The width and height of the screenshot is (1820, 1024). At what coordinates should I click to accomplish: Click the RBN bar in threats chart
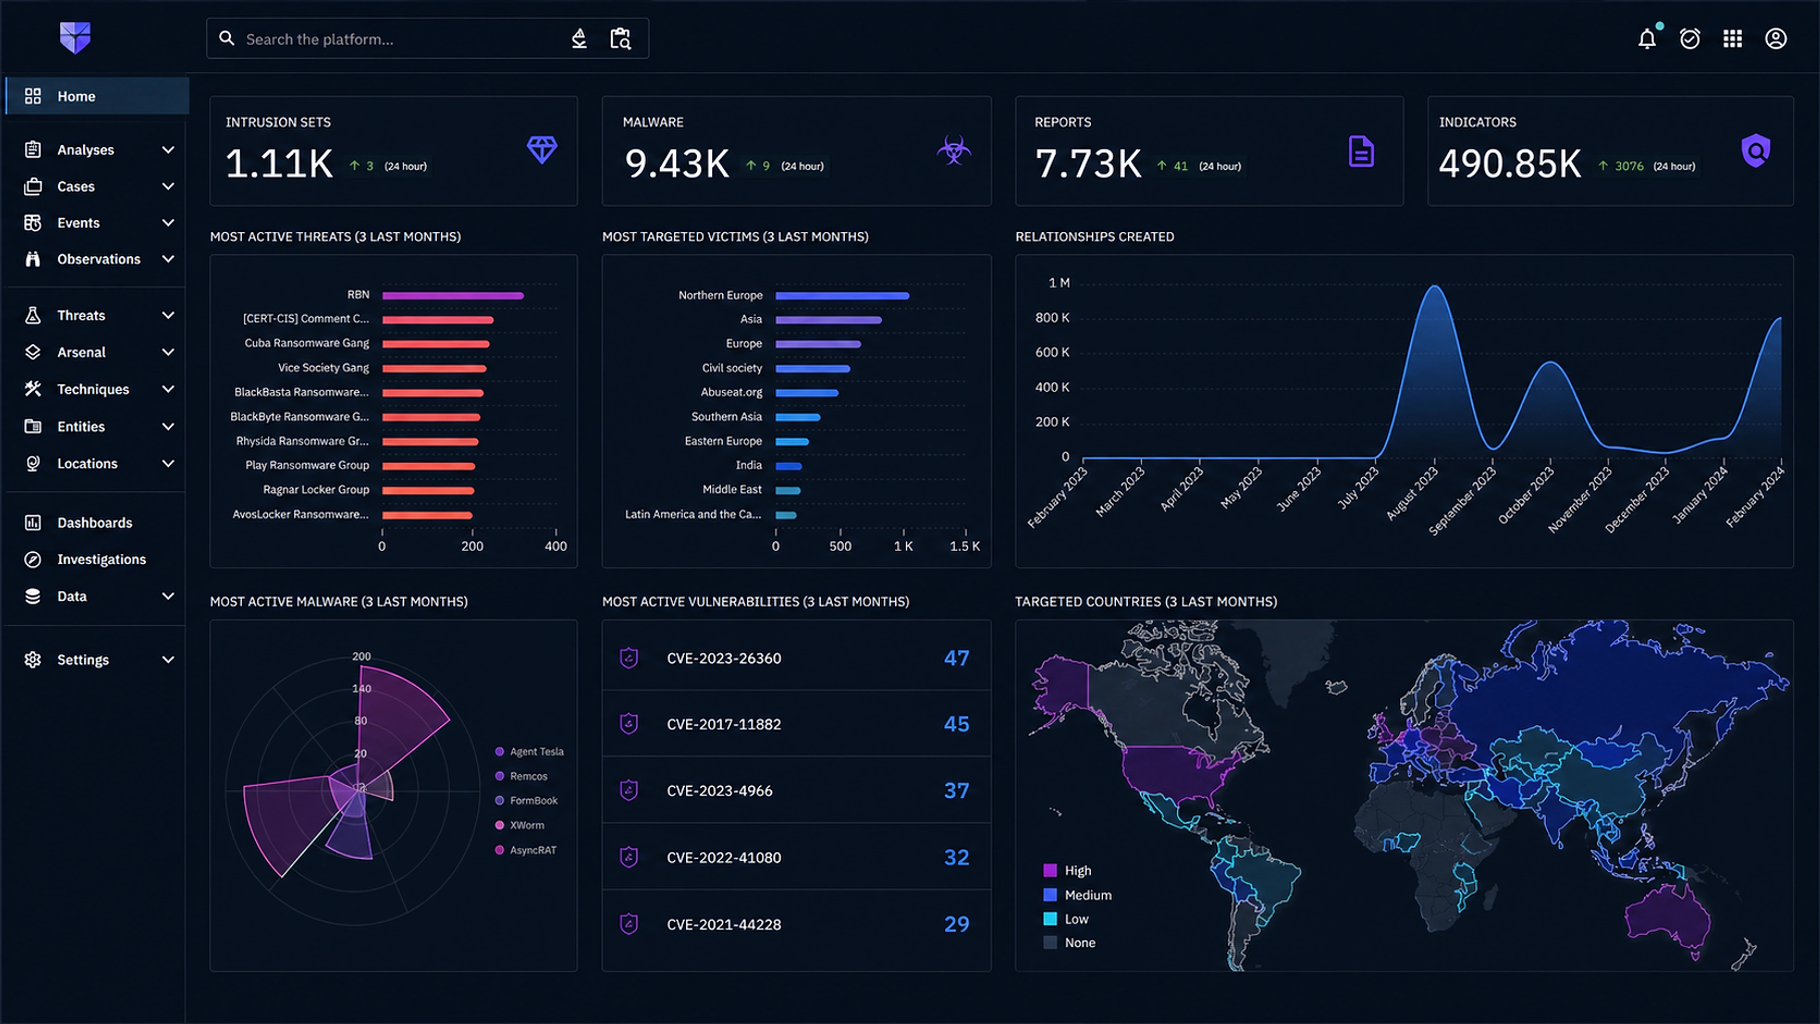[x=453, y=295]
